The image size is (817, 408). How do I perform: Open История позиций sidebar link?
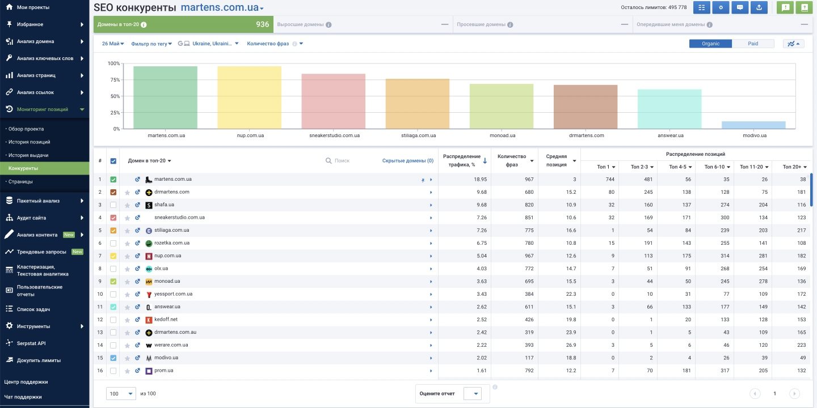(x=29, y=142)
